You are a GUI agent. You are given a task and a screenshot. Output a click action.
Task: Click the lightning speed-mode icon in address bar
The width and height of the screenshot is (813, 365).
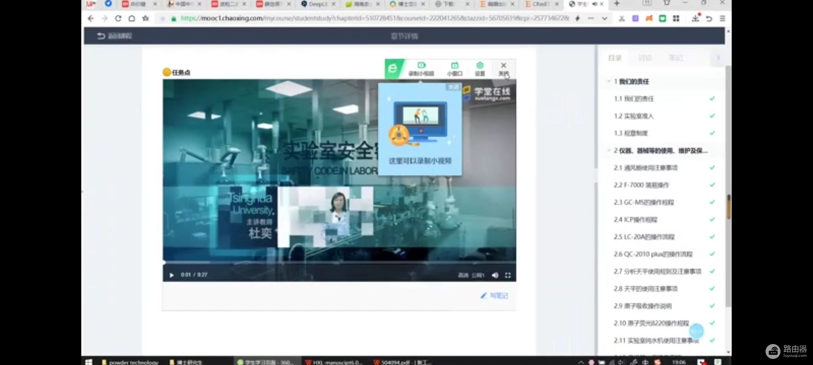click(578, 18)
